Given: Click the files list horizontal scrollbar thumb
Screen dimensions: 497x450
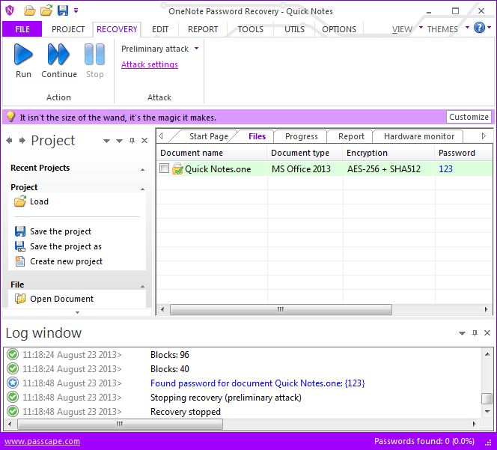Looking at the screenshot, I should 281,309.
